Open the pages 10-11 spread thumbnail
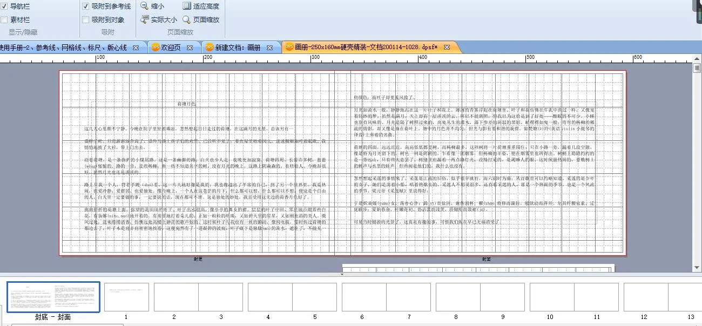 point(573,297)
